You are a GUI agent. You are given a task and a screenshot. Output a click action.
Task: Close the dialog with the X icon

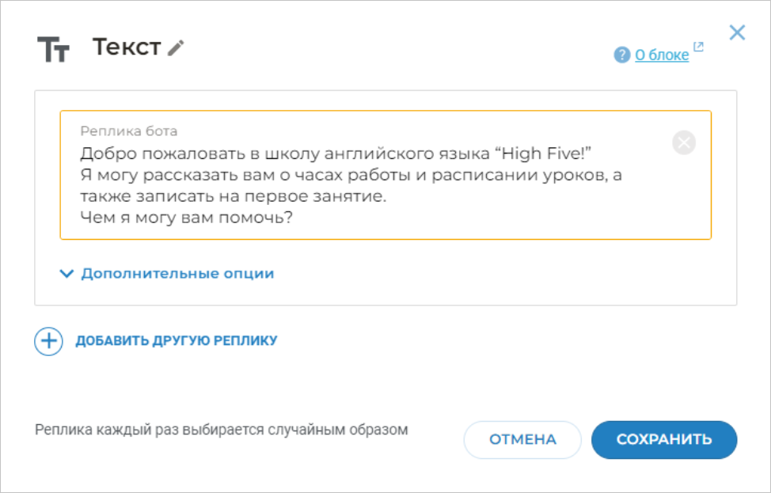[737, 32]
